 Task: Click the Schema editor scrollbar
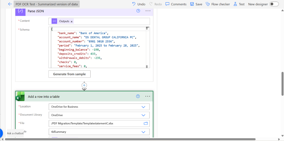coord(147,48)
